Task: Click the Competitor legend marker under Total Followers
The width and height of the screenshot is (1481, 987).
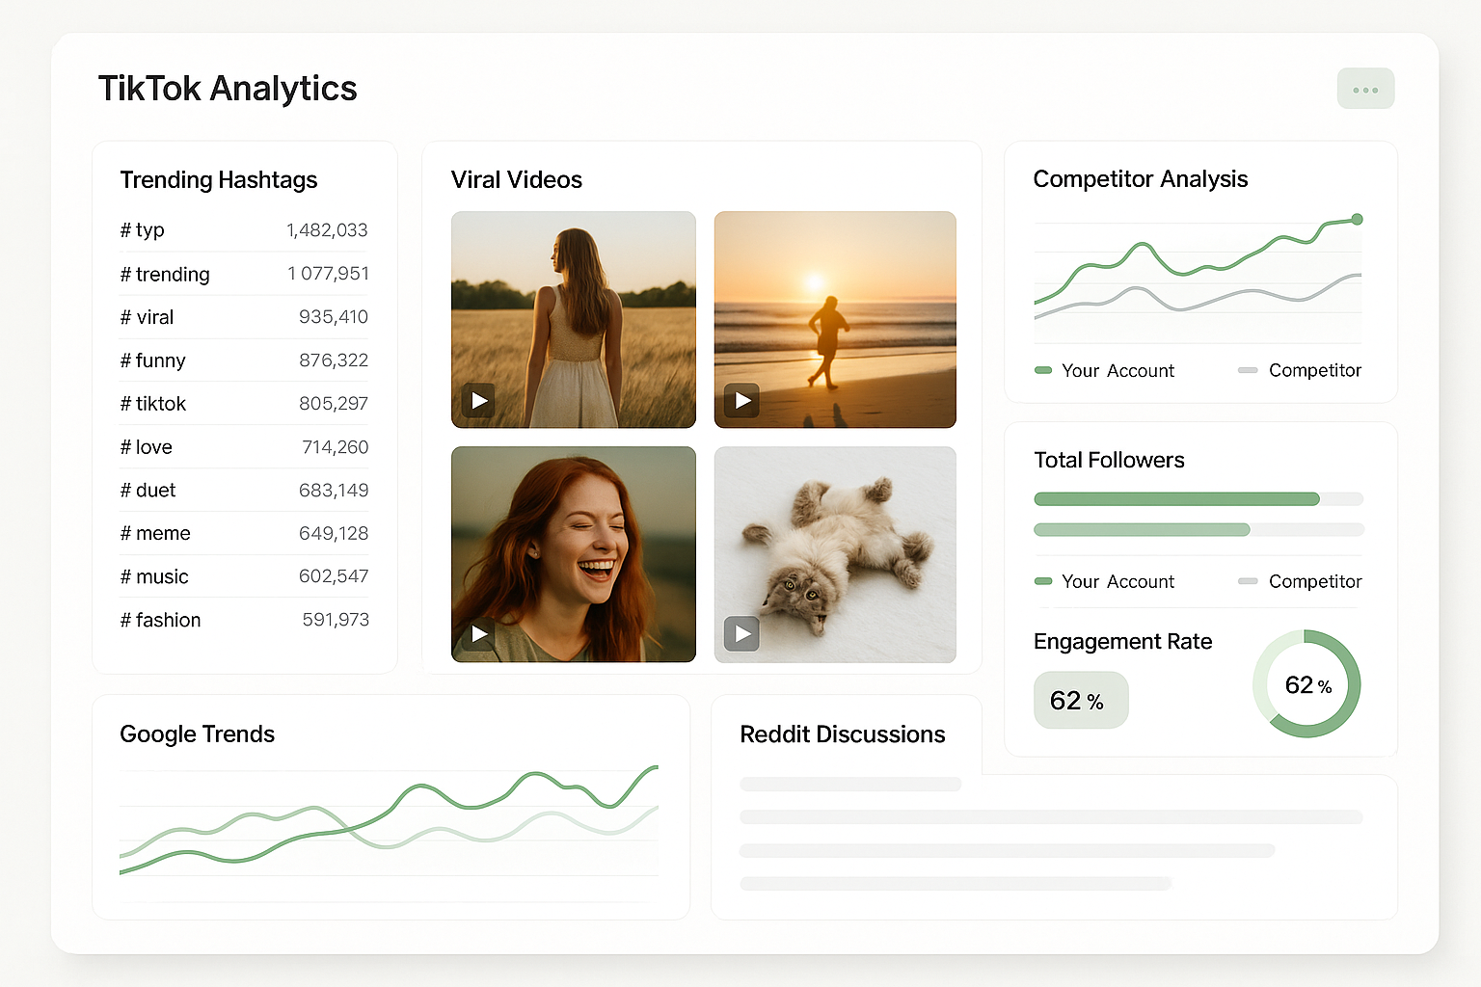Action: (1248, 581)
